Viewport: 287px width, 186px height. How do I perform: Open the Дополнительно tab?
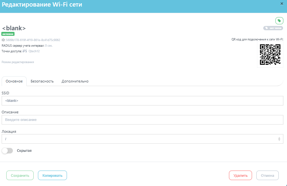[75, 81]
